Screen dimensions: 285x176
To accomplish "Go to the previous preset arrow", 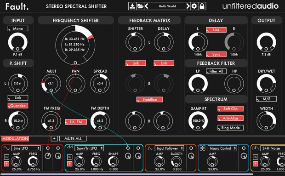I will click(x=147, y=6).
